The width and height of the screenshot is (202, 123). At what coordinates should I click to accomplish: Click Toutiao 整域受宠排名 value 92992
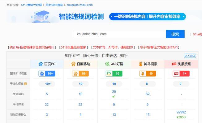(x=181, y=112)
